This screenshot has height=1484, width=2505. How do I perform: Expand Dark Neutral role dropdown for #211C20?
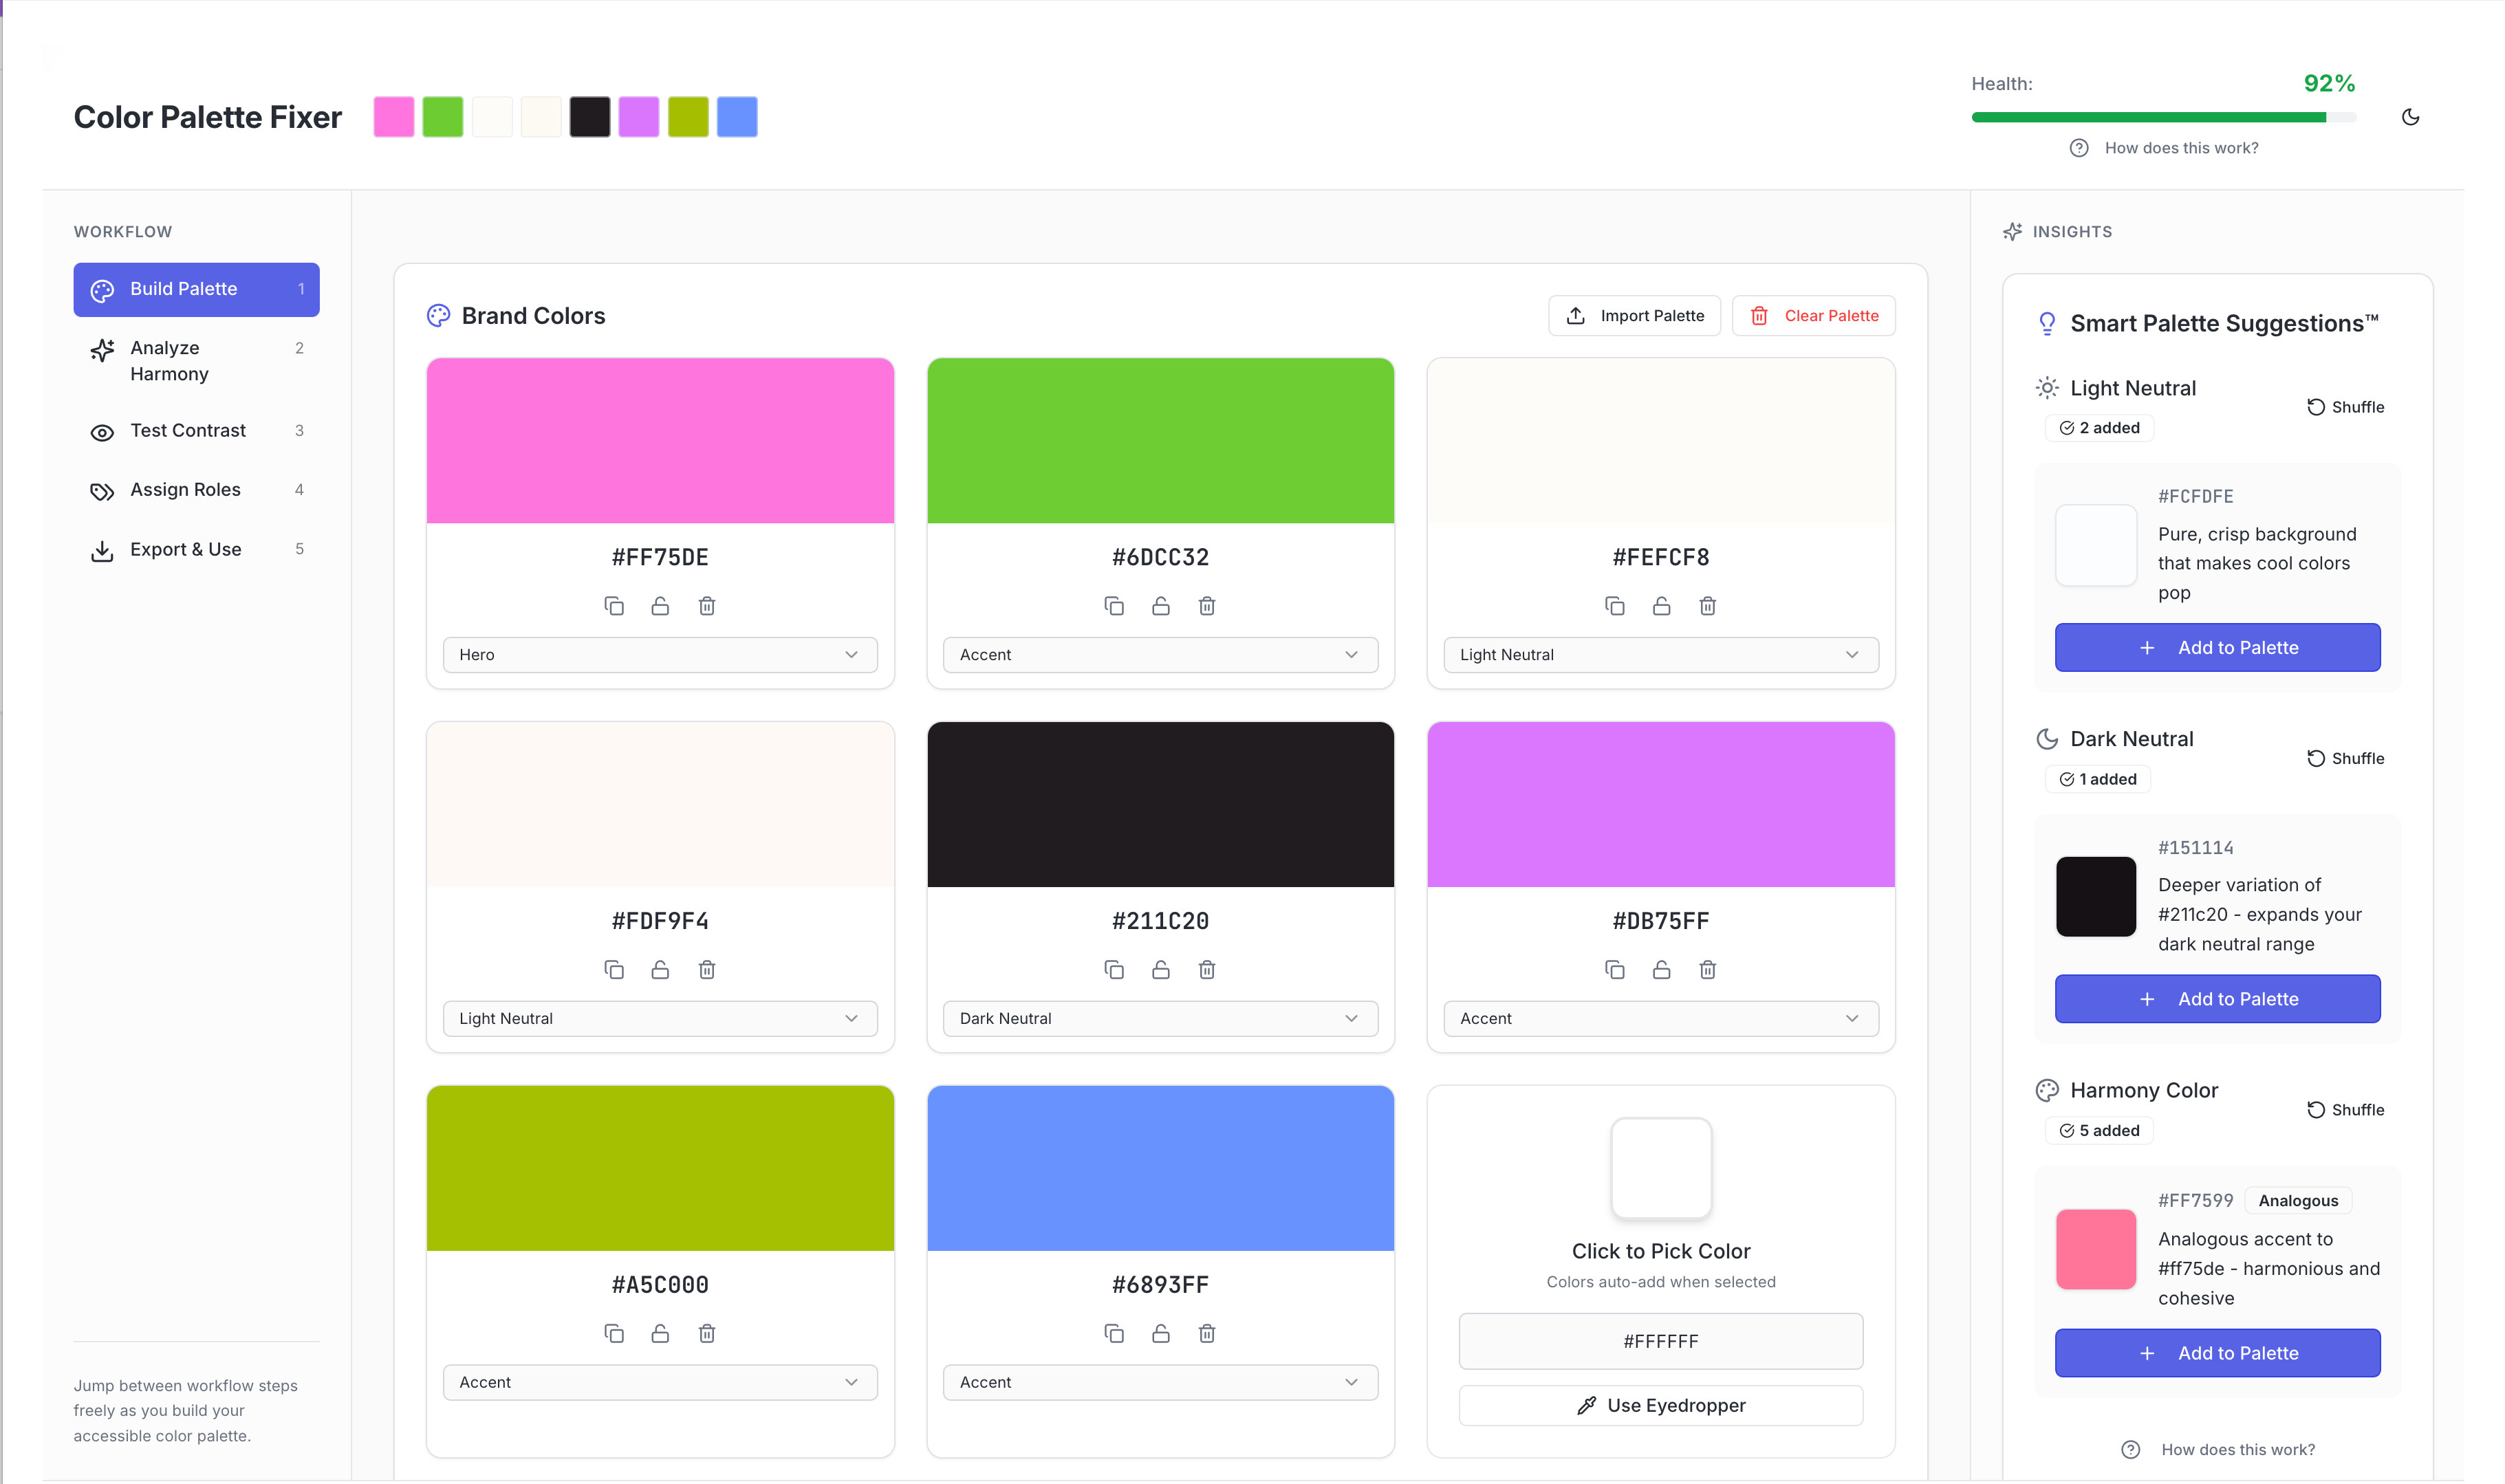[1160, 1019]
